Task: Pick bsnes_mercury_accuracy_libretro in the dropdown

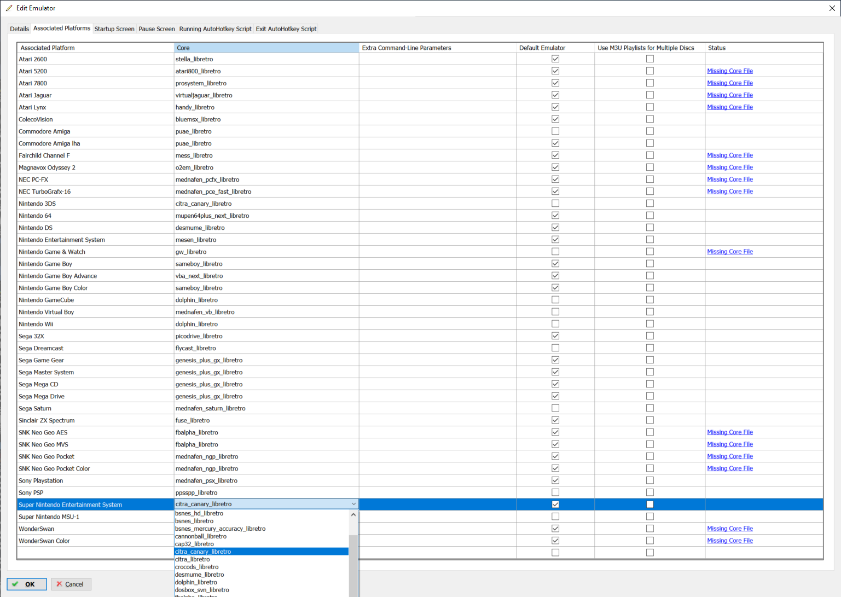Action: click(262, 529)
